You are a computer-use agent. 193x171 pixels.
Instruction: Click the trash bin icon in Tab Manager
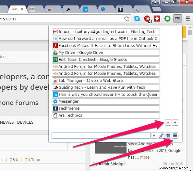point(168,135)
